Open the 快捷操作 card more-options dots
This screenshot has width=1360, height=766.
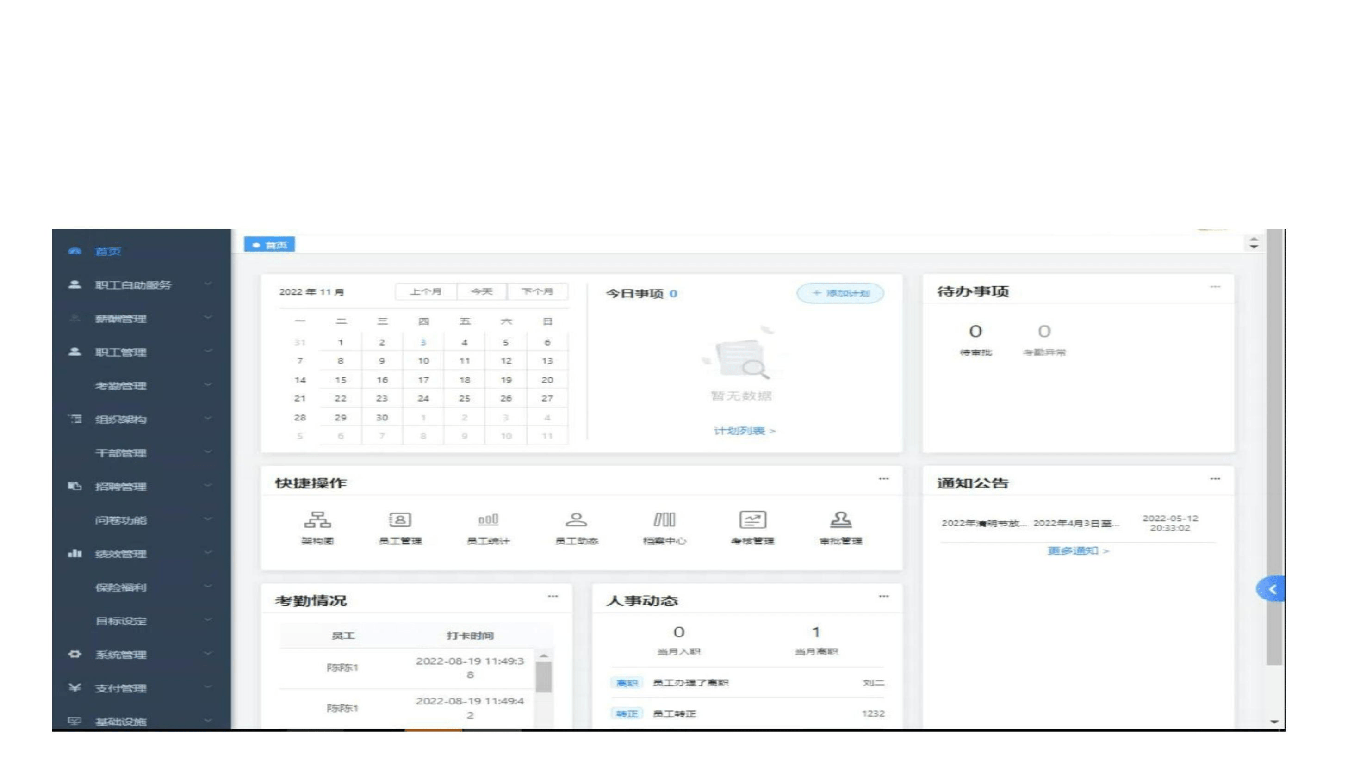coord(883,479)
